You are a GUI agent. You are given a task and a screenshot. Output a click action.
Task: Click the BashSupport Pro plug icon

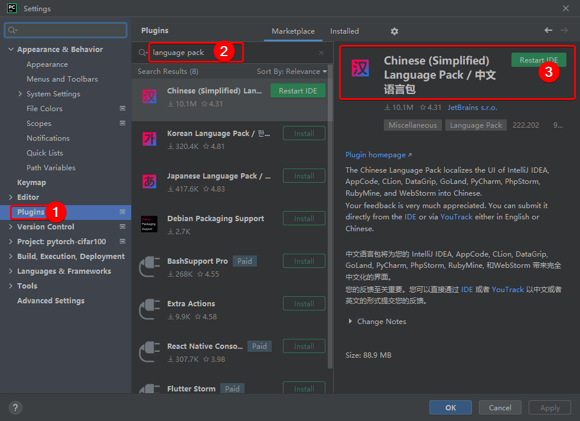point(149,267)
